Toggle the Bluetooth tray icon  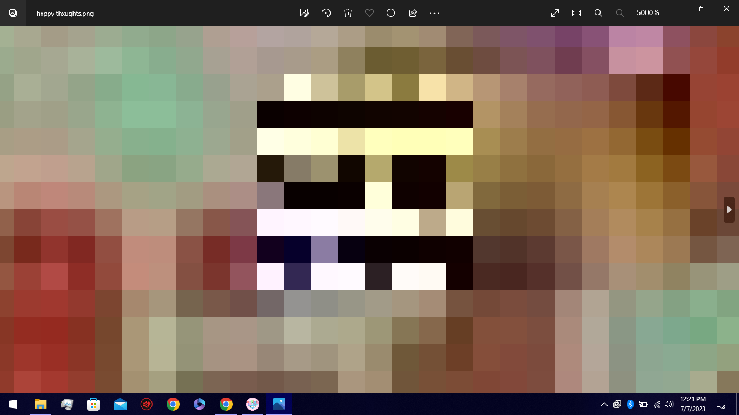point(630,404)
